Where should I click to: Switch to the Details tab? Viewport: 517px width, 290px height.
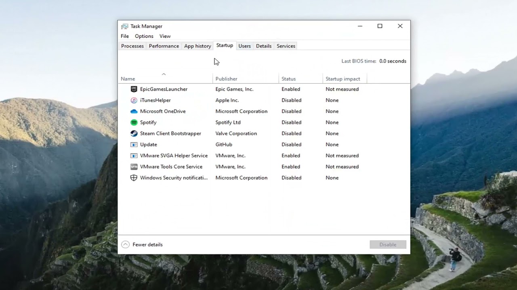click(x=264, y=46)
